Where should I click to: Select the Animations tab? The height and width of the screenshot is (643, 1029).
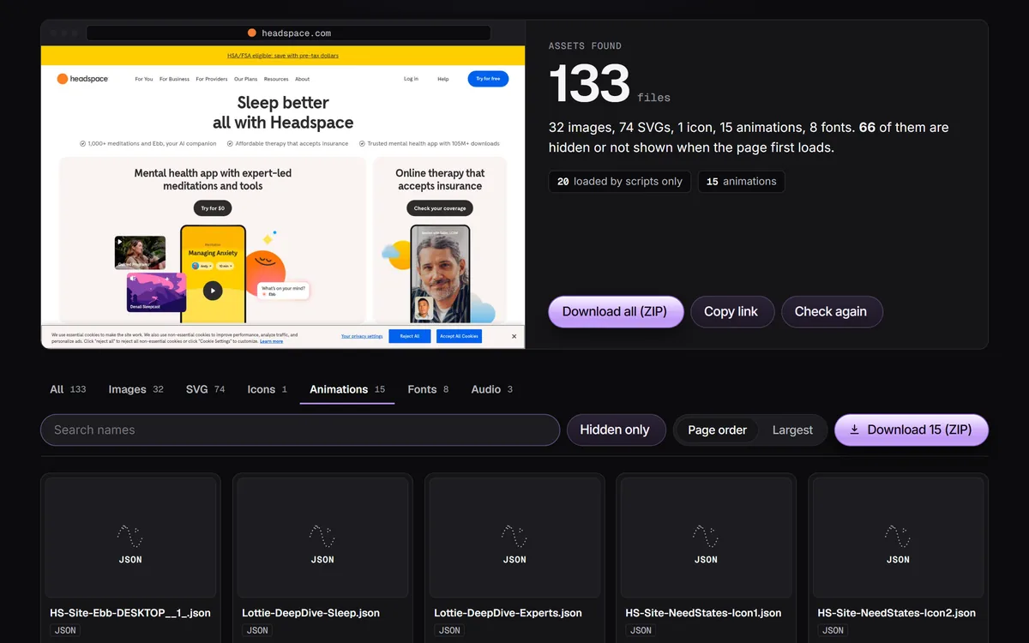[347, 389]
